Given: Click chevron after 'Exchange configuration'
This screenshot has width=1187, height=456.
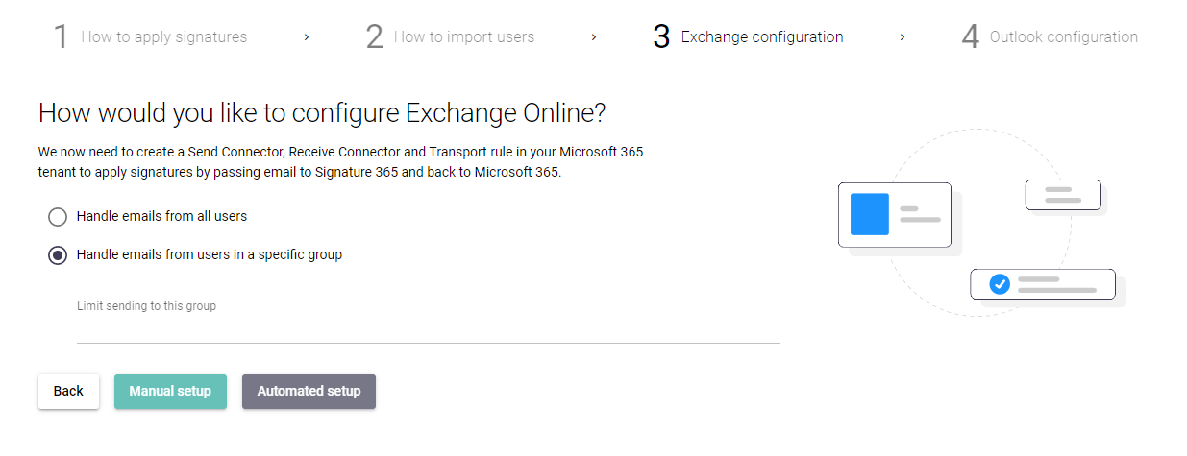Looking at the screenshot, I should point(903,37).
